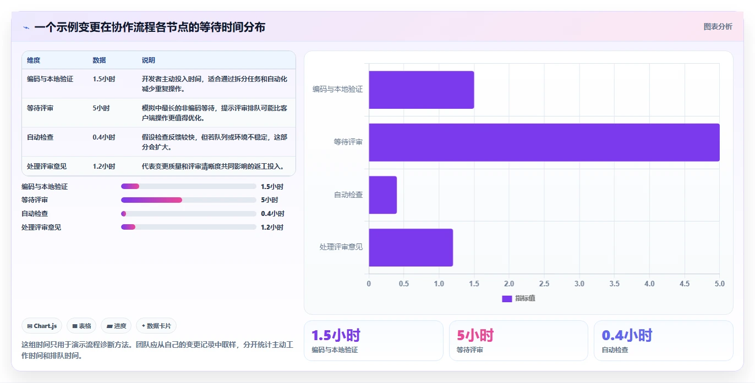Viewport: 755px width, 383px height.
Task: Click the lightning icon beside the page title
Action: pos(26,27)
